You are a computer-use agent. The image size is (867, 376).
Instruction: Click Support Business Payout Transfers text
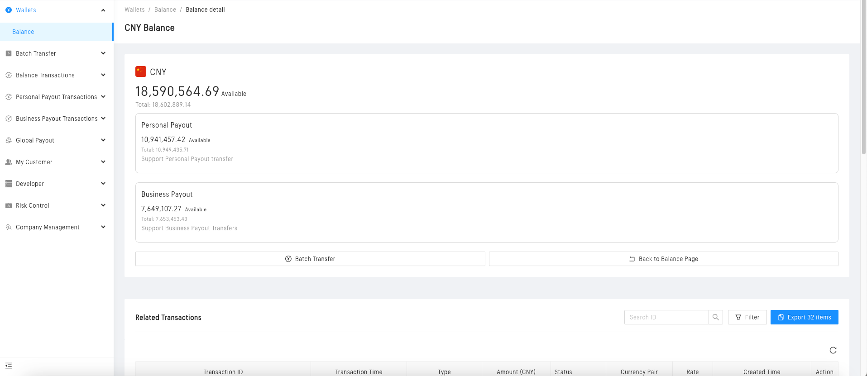tap(189, 228)
